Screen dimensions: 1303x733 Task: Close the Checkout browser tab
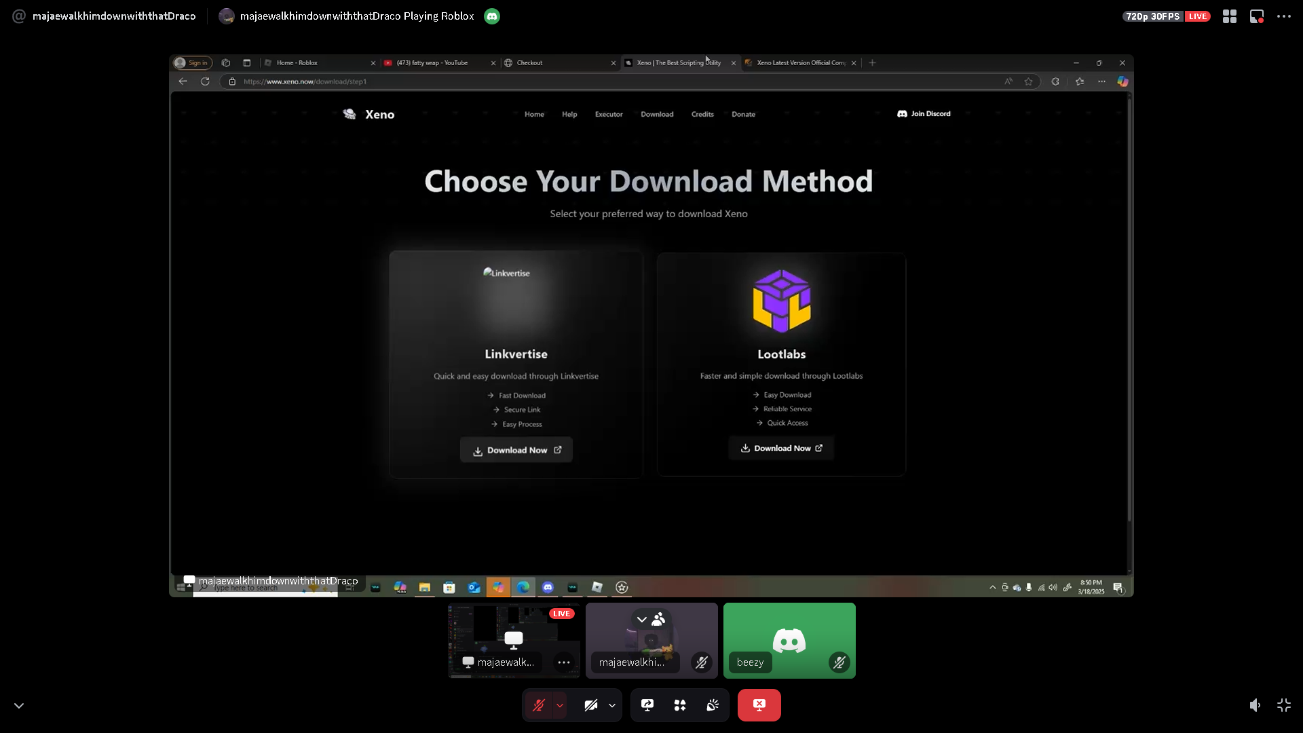613,63
